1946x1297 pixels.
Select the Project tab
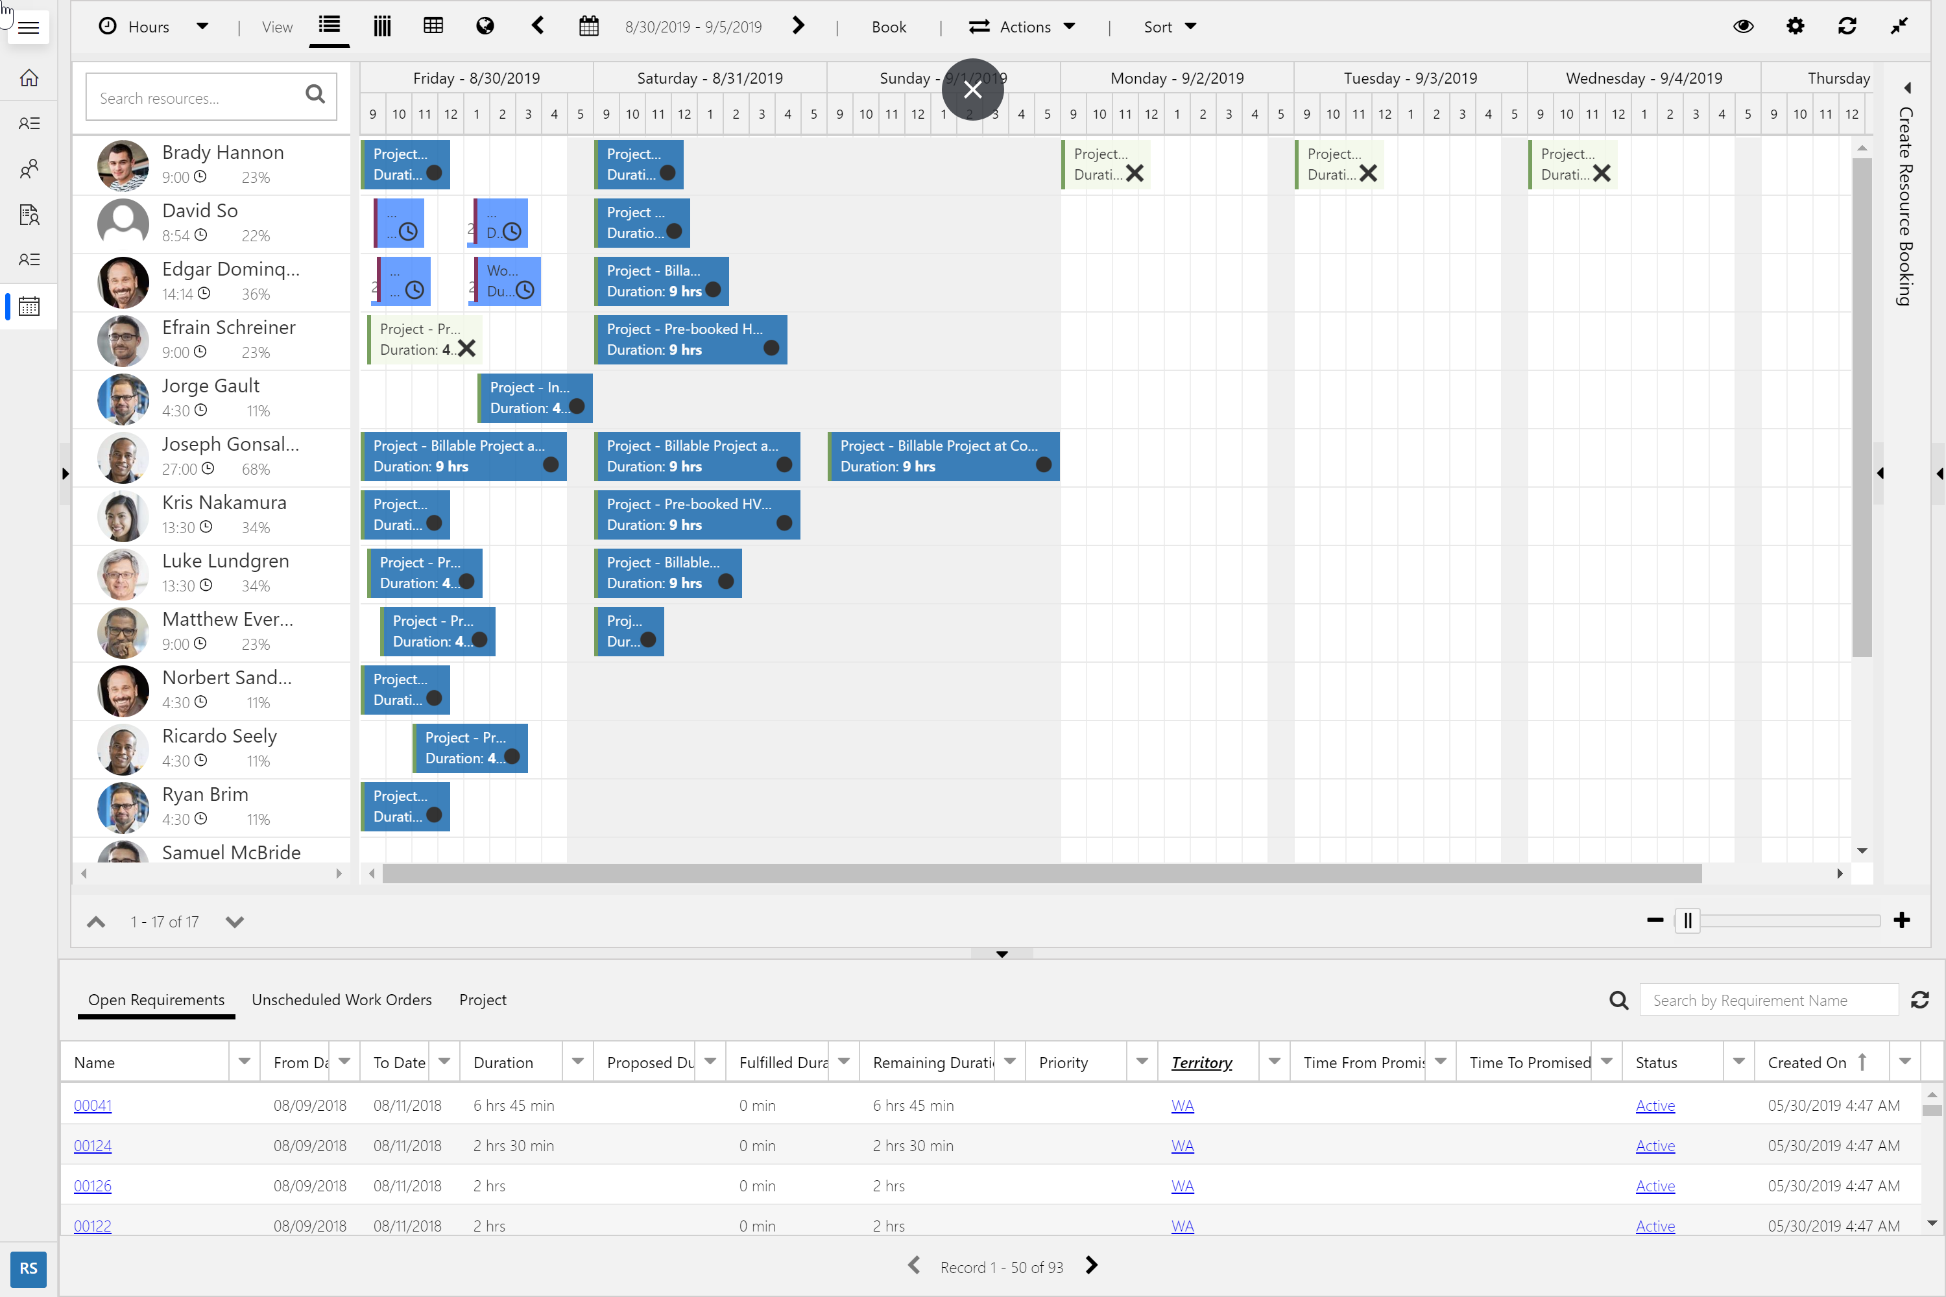(x=483, y=999)
